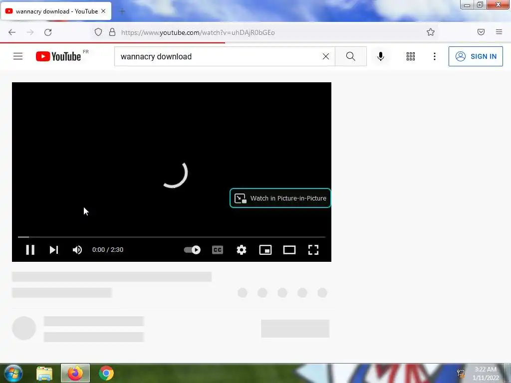Open a new browser tab

(x=122, y=11)
